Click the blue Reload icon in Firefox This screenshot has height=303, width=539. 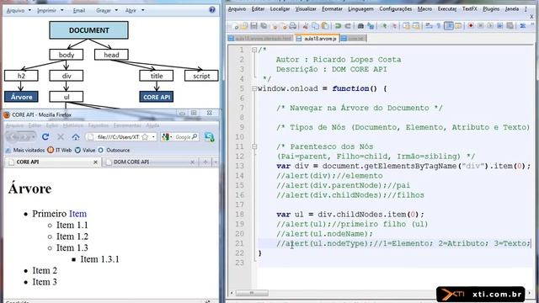coord(45,136)
